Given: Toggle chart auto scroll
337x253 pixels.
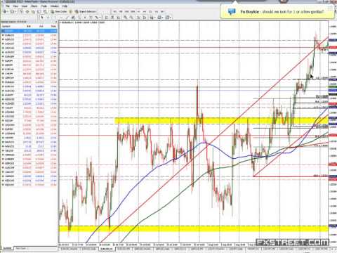Looking at the screenshot, I should coord(138,18).
